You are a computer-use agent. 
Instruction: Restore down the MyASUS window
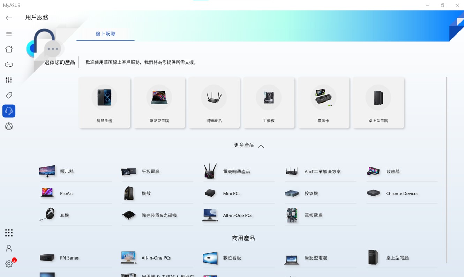click(442, 5)
